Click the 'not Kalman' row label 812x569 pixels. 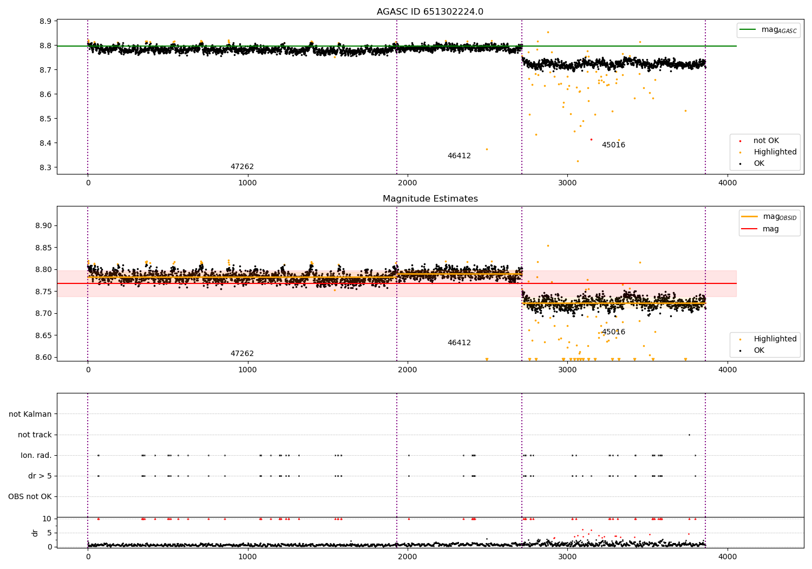30,414
